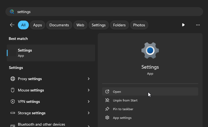Switch to the Documents filter tab

click(59, 25)
